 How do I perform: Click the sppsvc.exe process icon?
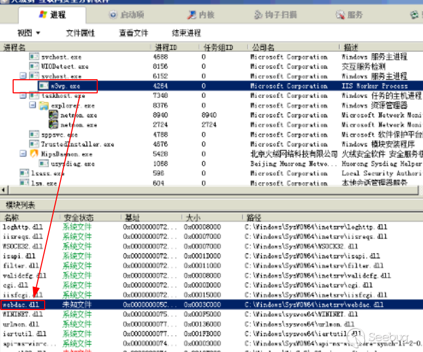click(34, 135)
